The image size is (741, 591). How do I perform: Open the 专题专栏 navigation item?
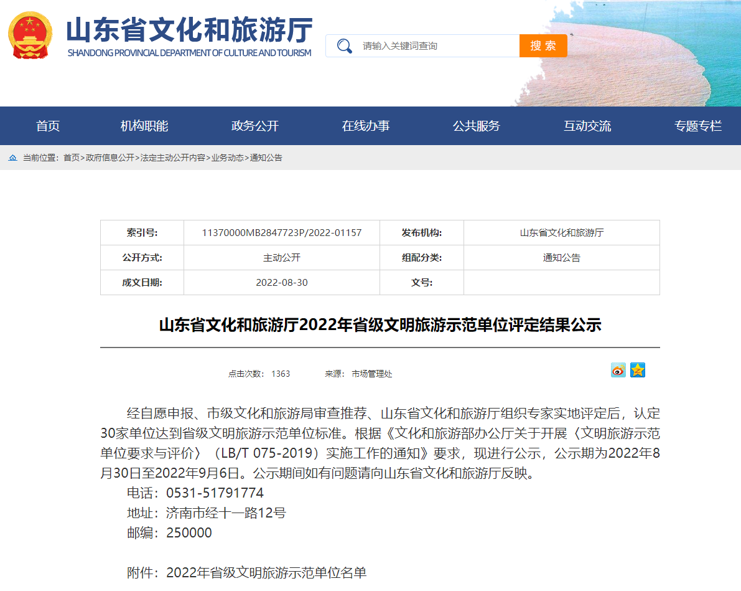click(698, 126)
